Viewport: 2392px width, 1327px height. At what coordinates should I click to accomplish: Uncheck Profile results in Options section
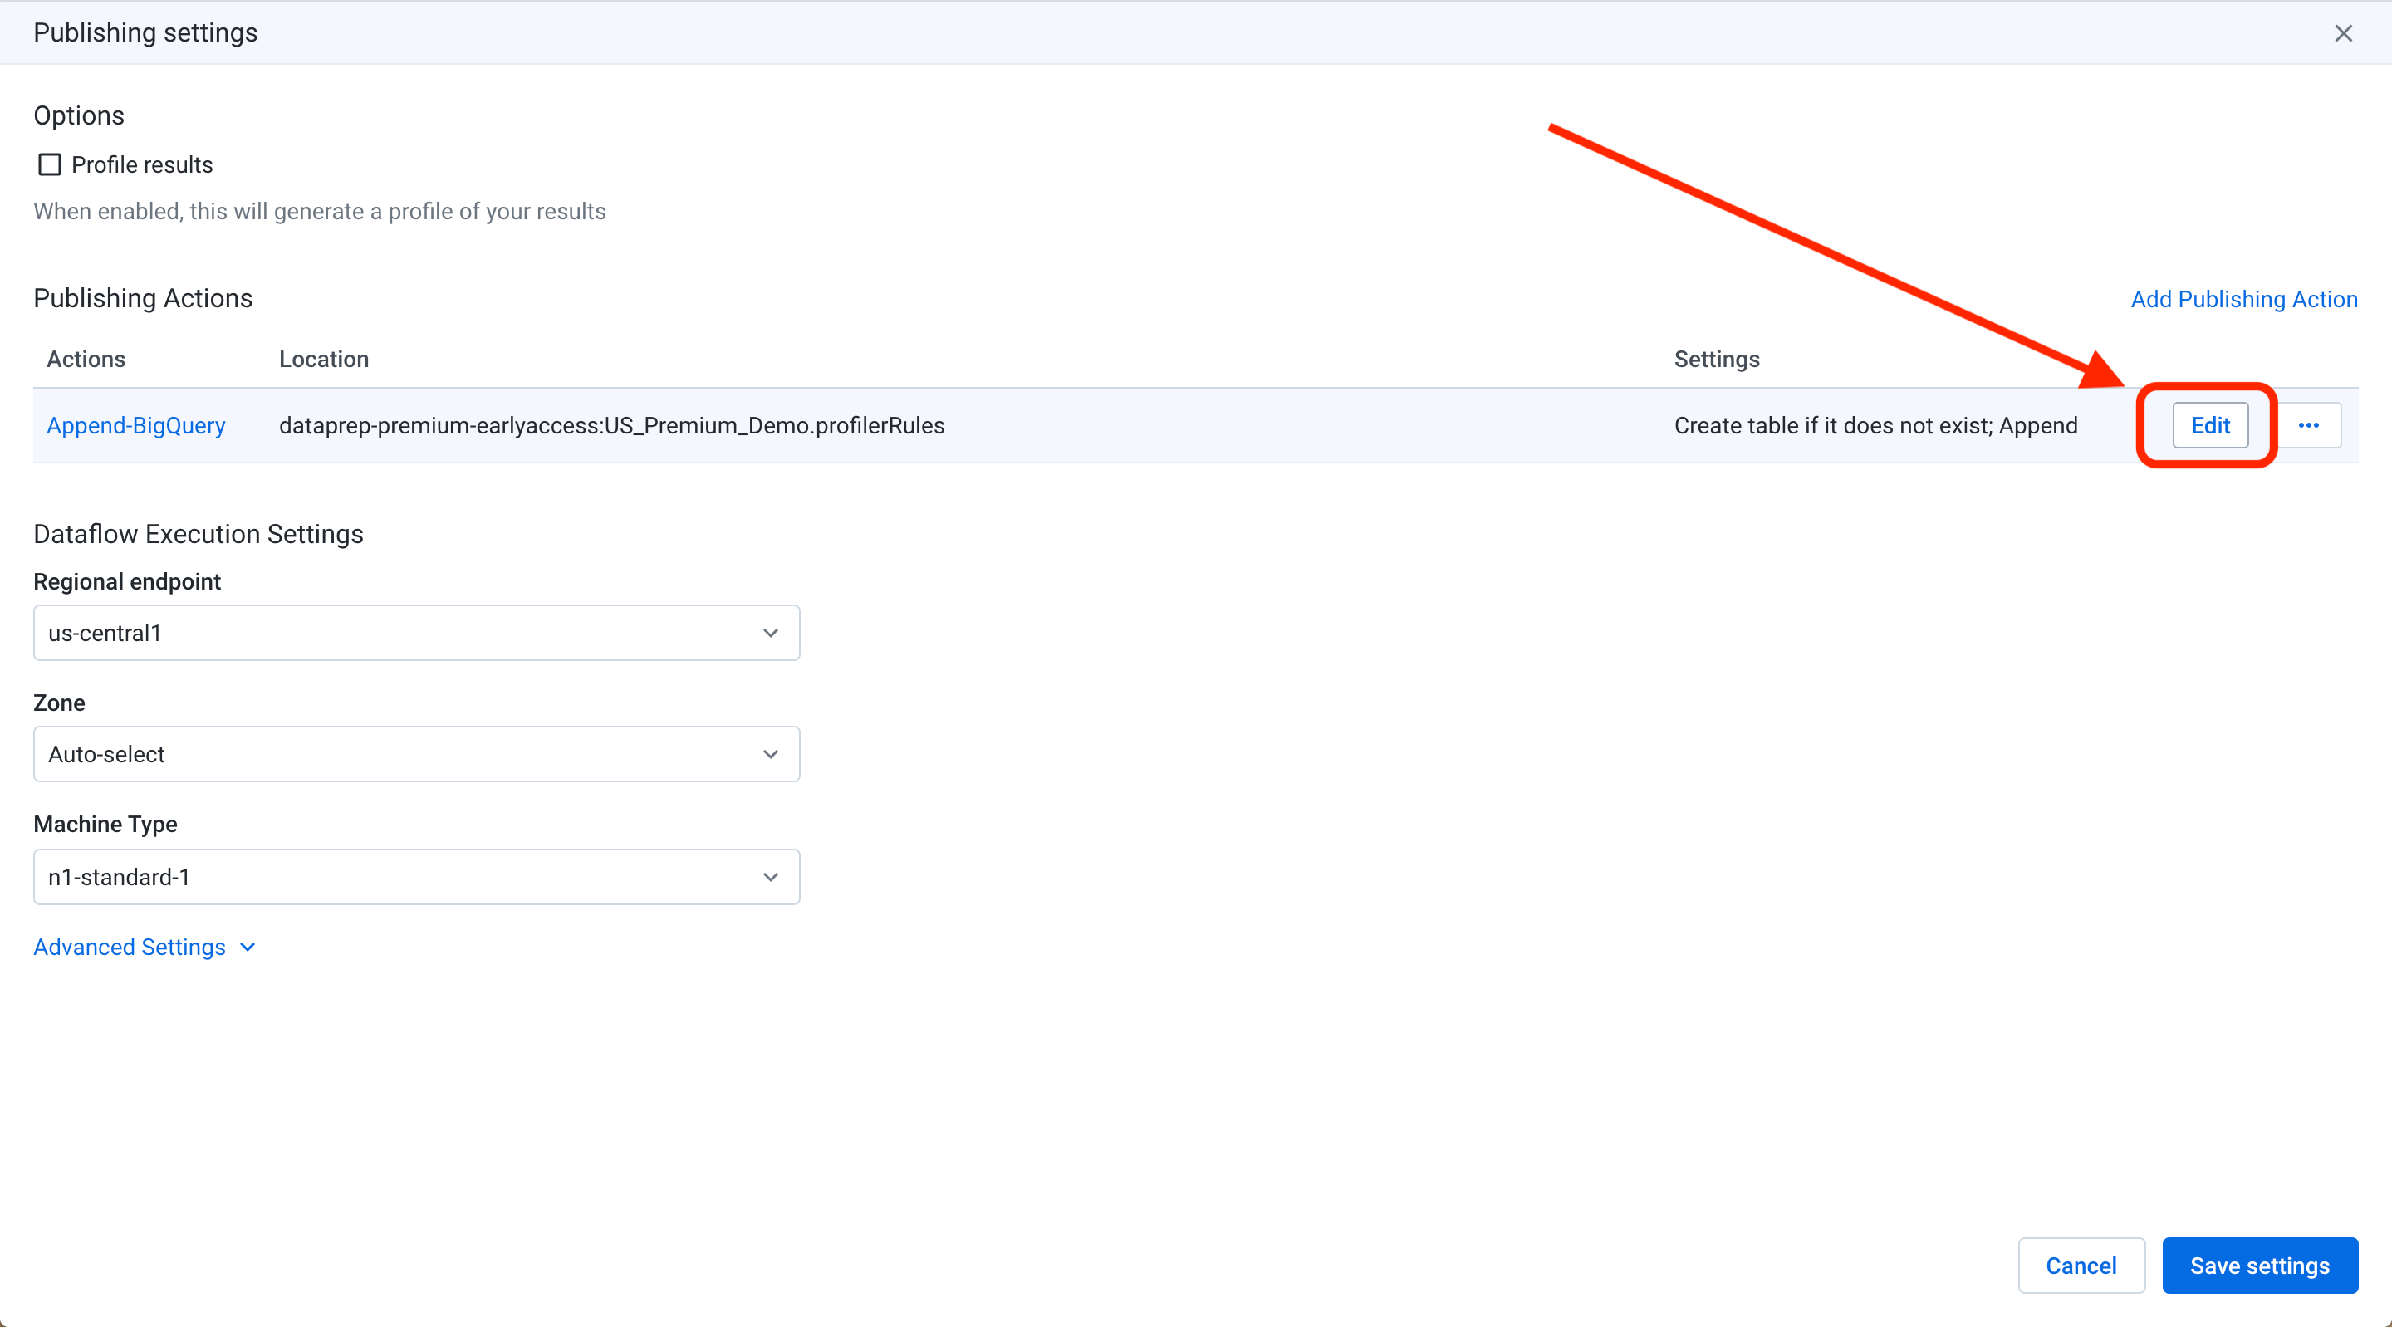coord(49,164)
